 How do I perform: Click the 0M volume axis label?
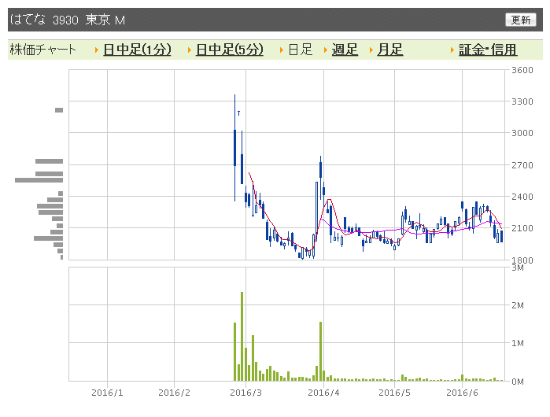click(518, 382)
